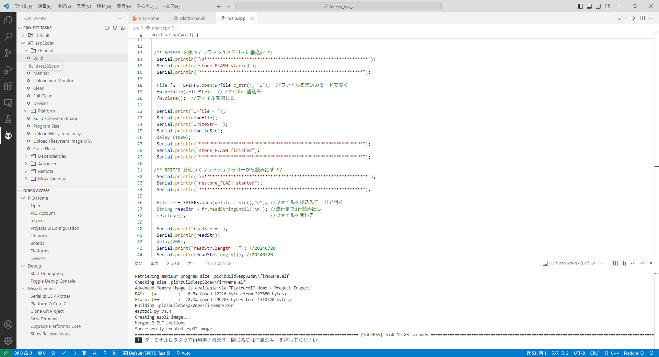Viewport: 659px width, 357px height.
Task: Open the Explorer view in activity bar
Action: (x=8, y=20)
